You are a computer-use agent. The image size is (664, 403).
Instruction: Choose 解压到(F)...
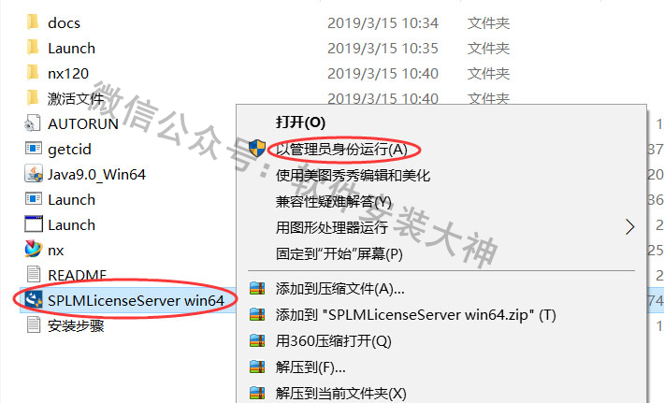pyautogui.click(x=310, y=367)
